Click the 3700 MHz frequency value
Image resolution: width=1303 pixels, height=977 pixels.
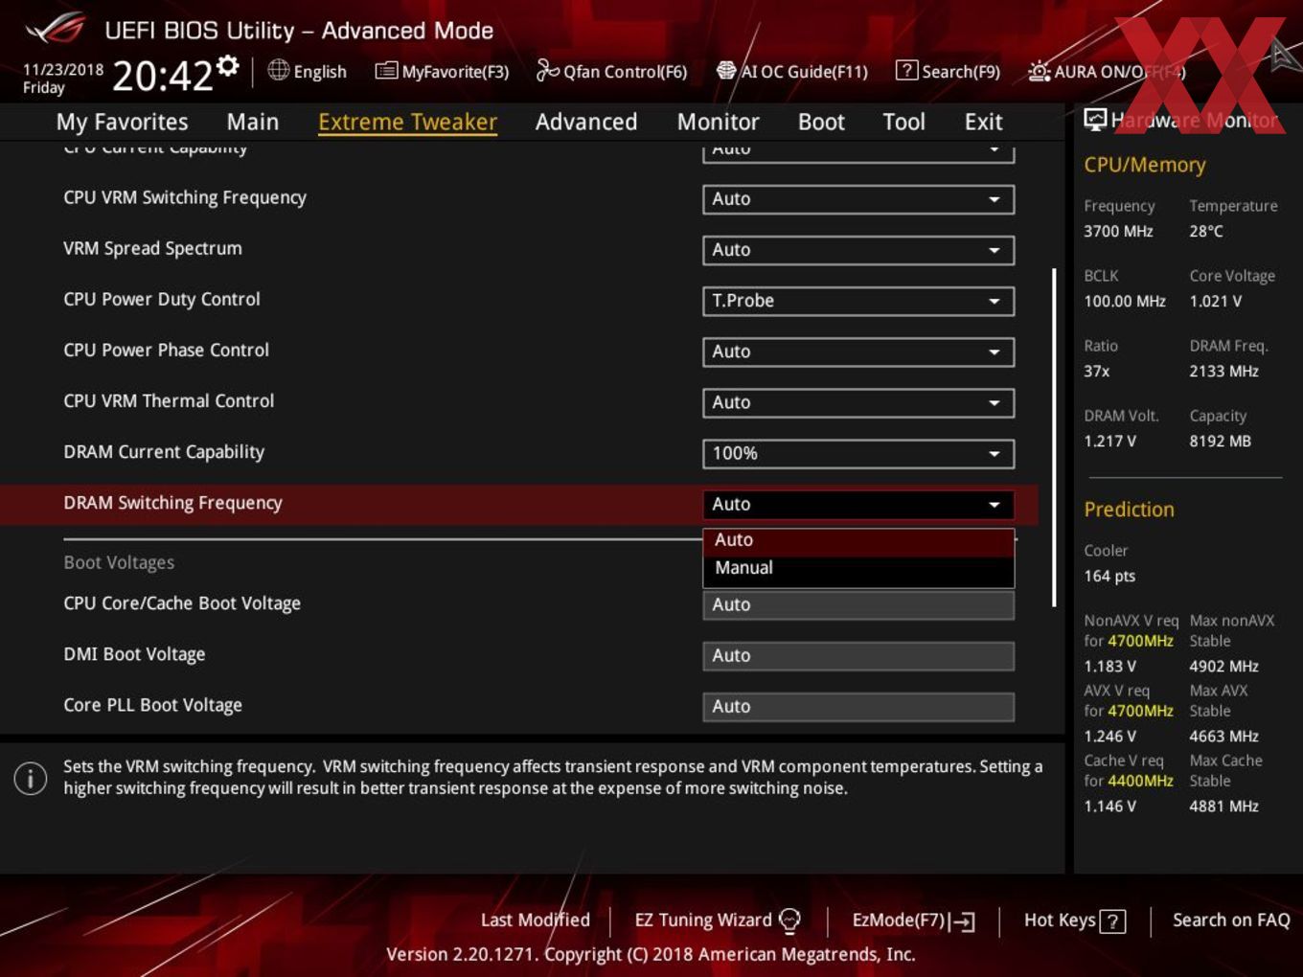click(x=1118, y=231)
